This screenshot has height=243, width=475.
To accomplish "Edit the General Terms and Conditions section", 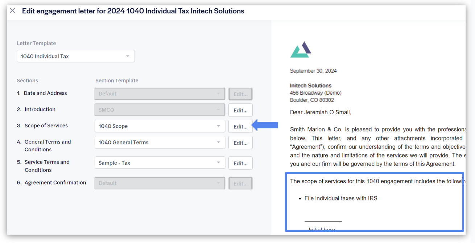I will click(240, 143).
